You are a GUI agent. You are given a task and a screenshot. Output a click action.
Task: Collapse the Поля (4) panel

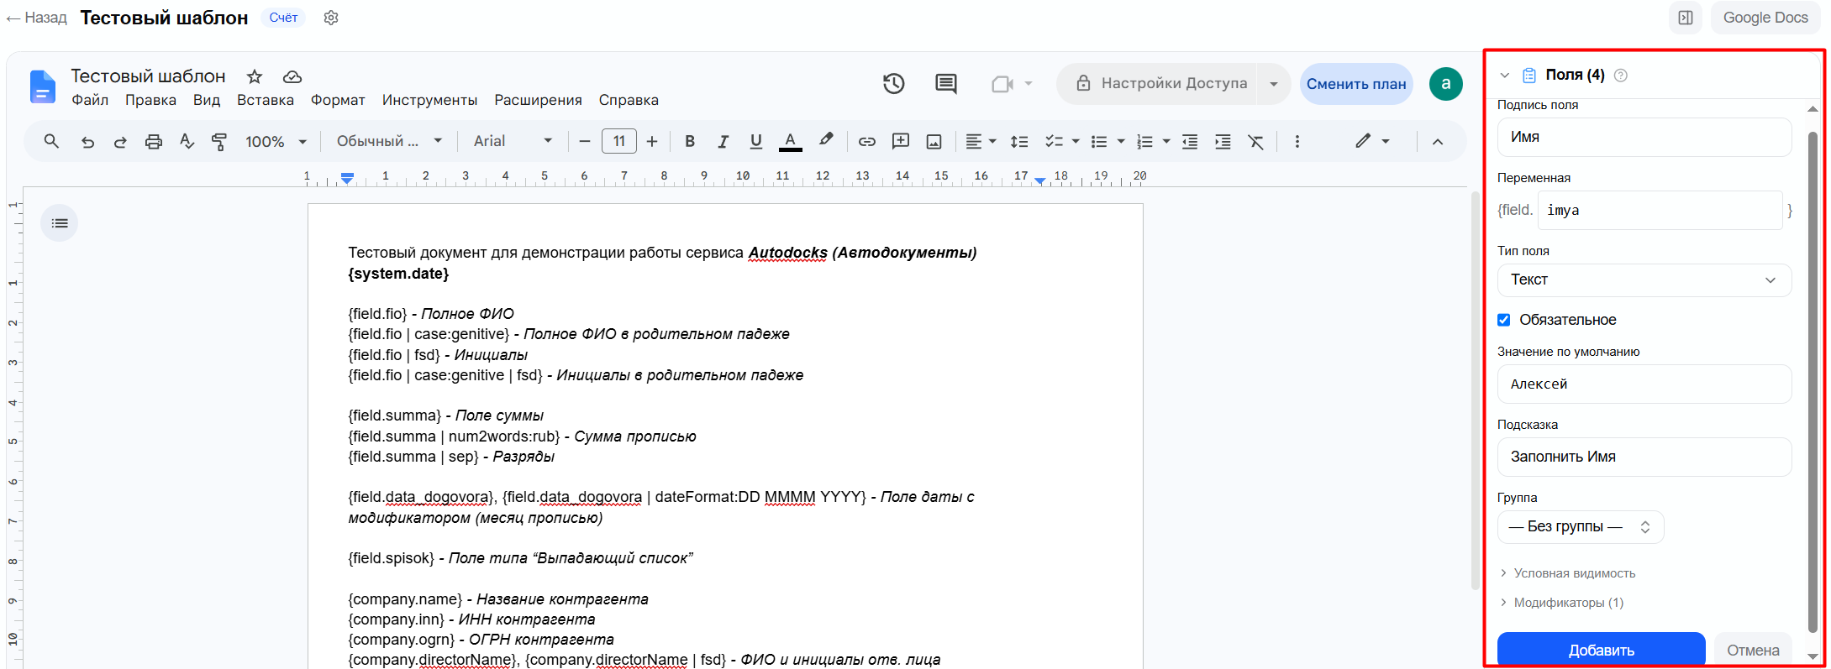[x=1505, y=76]
